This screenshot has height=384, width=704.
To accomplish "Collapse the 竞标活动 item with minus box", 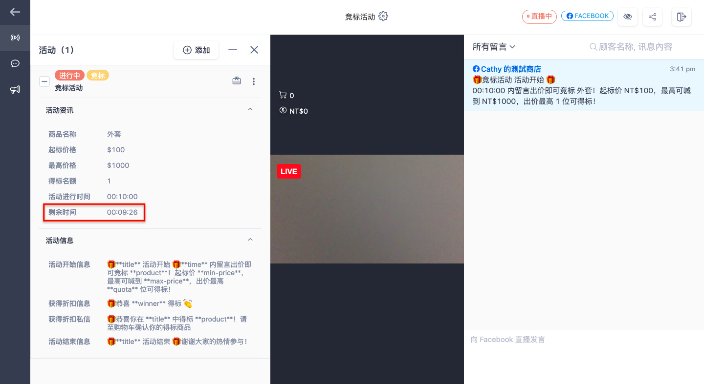I will click(44, 81).
